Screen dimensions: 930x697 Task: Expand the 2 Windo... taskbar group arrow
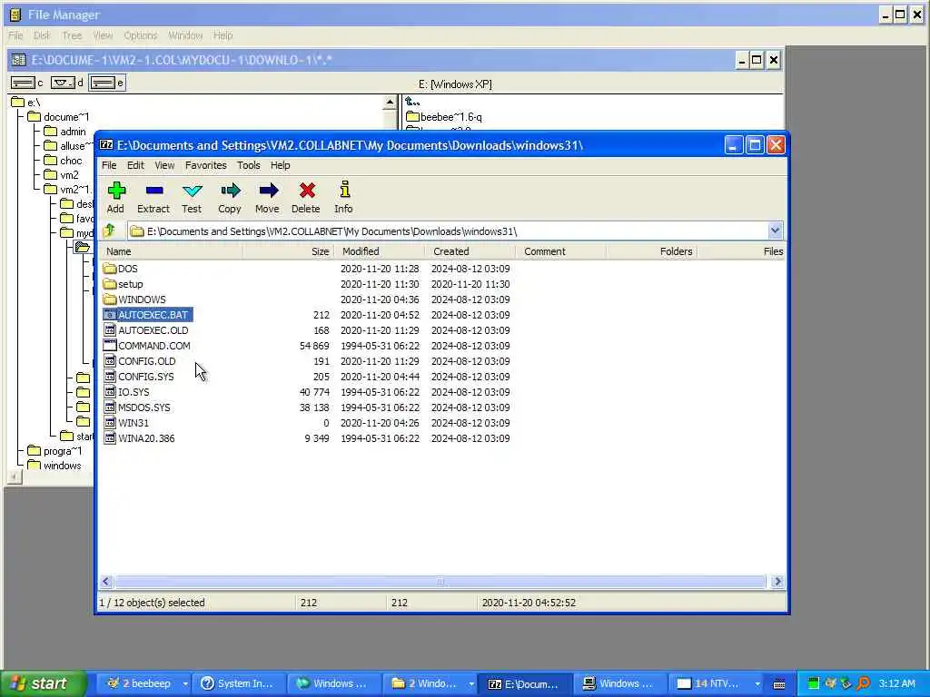click(x=471, y=684)
